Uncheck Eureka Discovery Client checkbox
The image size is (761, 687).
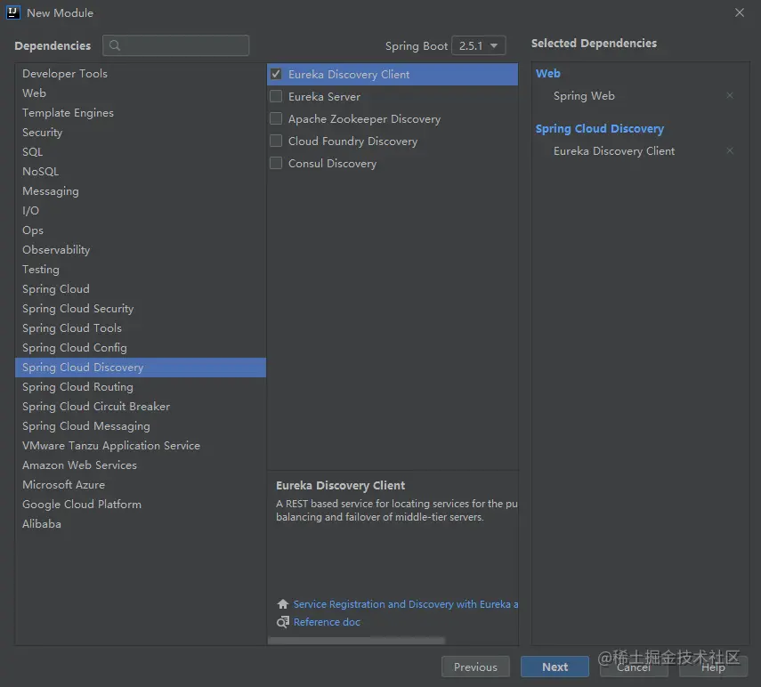(276, 74)
